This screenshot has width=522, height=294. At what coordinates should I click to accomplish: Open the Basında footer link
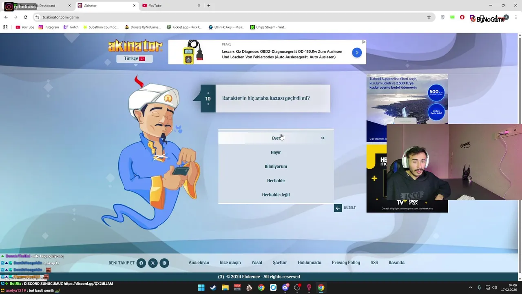tap(396, 263)
